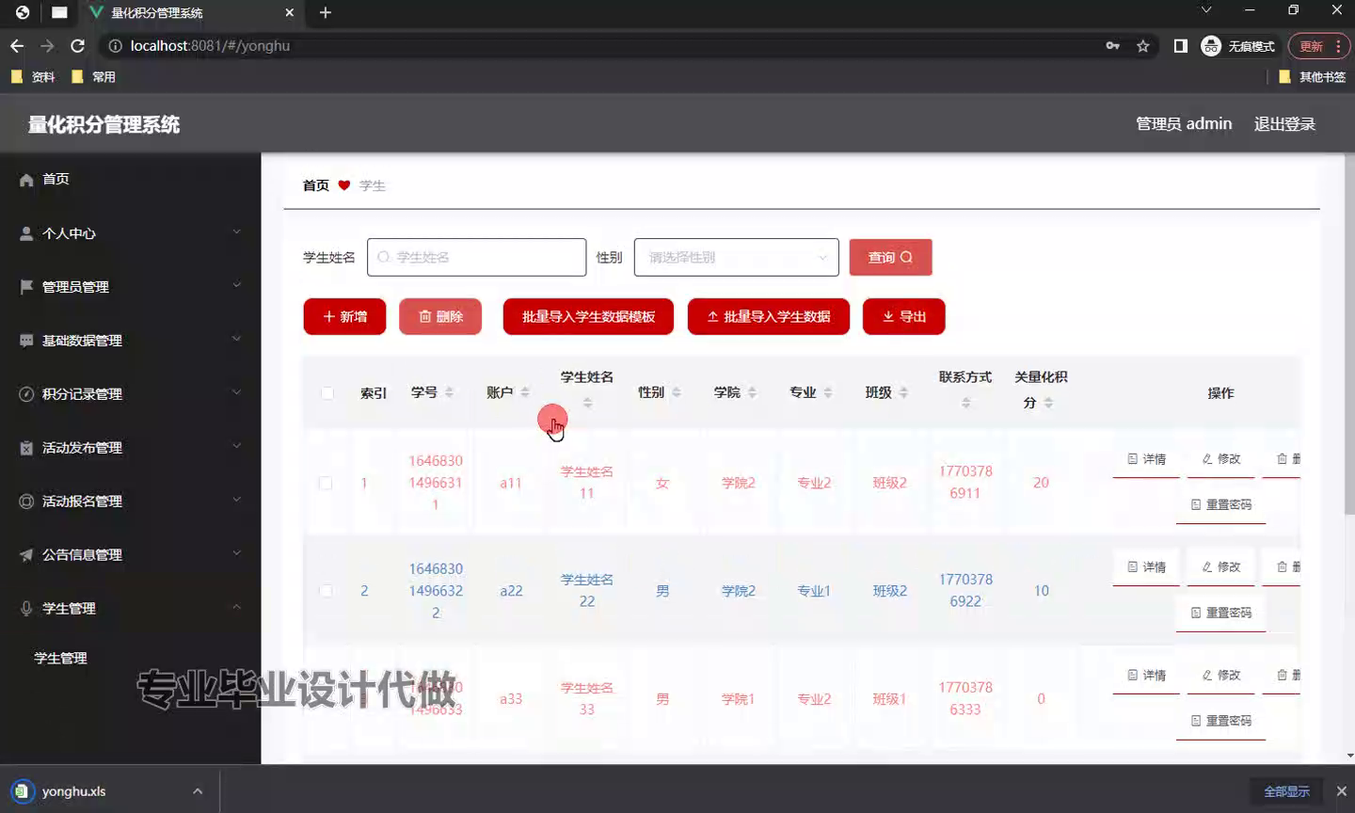
Task: Toggle the select-all header checkbox
Action: (327, 393)
